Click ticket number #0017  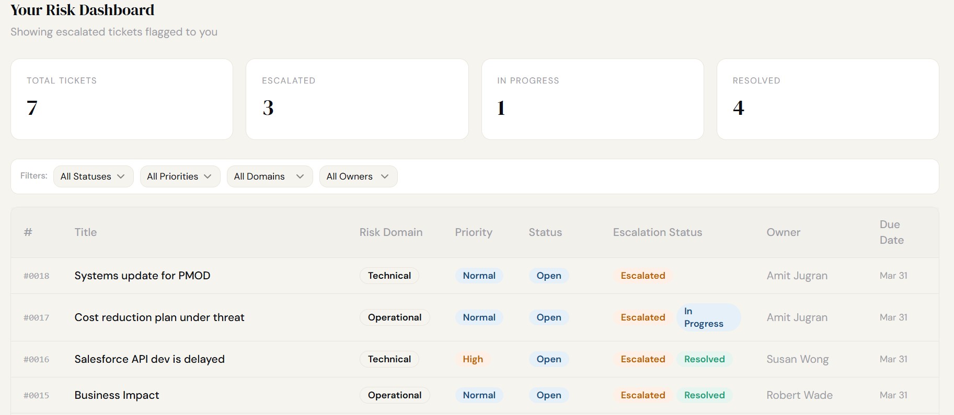pyautogui.click(x=37, y=317)
